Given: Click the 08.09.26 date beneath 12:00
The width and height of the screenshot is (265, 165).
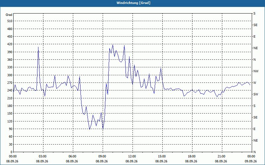Looking at the screenshot, I should (132, 161).
